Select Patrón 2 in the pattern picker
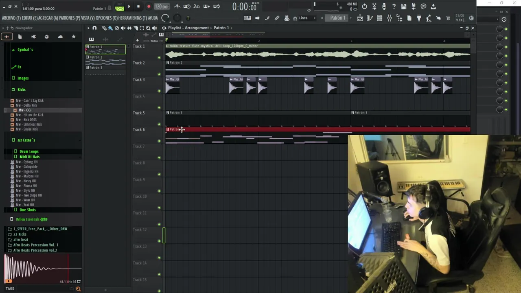 click(x=105, y=60)
